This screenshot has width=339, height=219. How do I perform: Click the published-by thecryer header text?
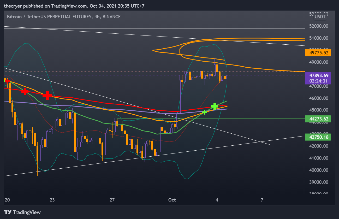tap(74, 5)
